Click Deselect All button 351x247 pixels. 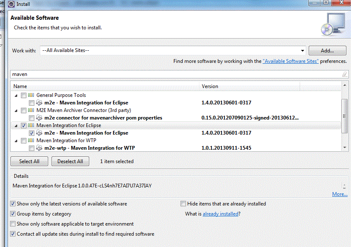[x=70, y=161]
